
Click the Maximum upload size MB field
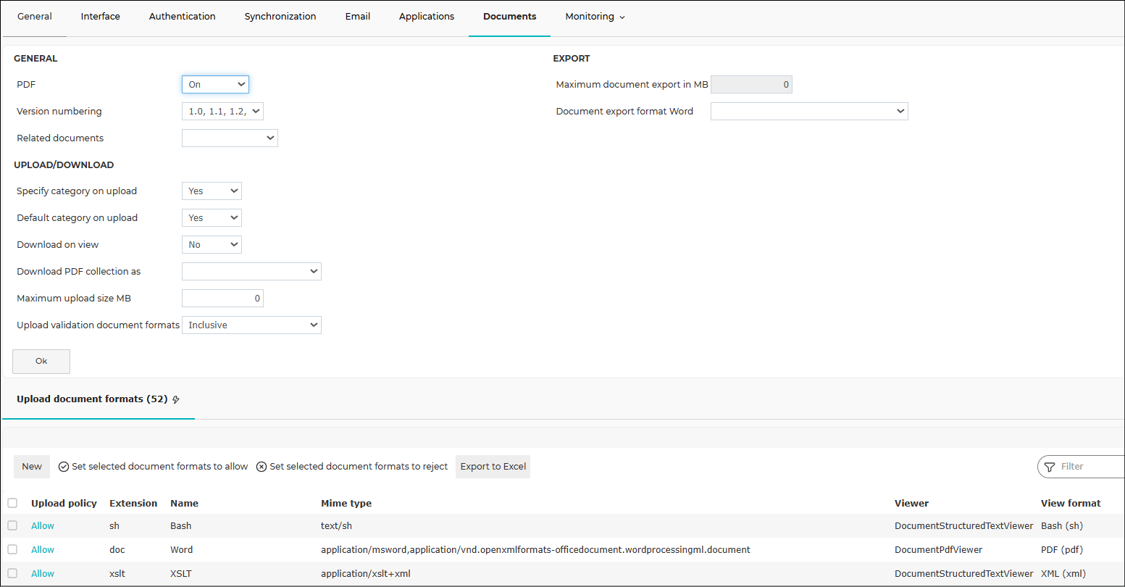(222, 299)
